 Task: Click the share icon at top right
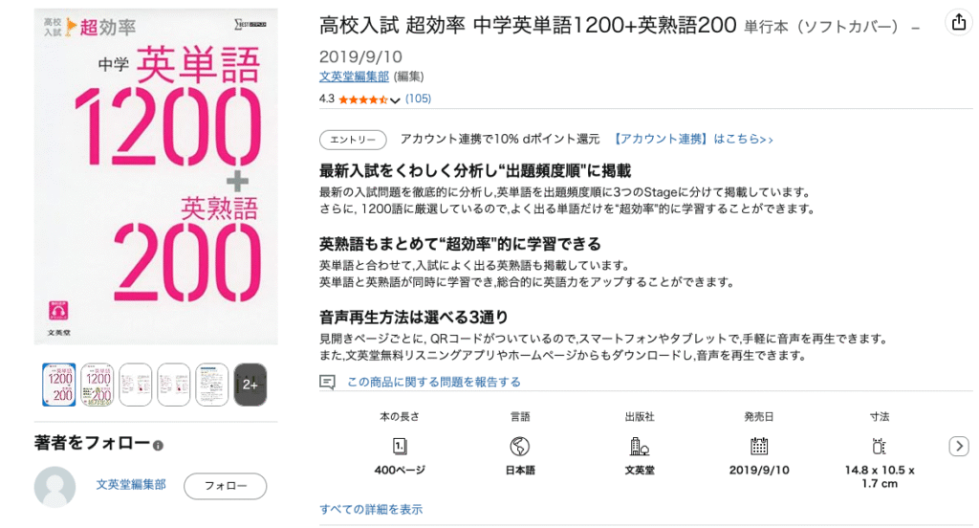[958, 23]
